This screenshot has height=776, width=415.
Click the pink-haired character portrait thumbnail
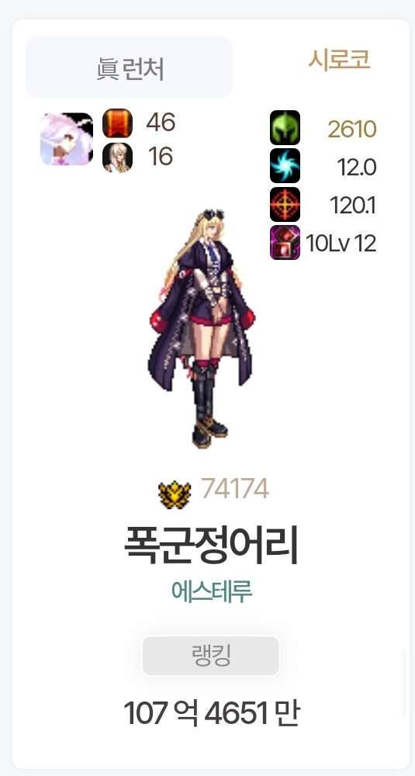point(67,139)
